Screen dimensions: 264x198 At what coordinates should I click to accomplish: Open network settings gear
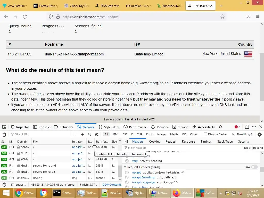[260, 134]
